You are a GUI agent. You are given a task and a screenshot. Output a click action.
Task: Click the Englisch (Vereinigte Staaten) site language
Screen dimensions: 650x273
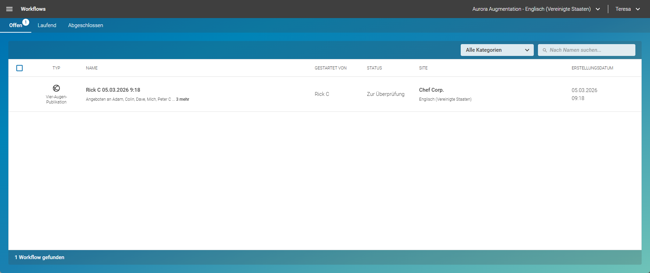445,99
